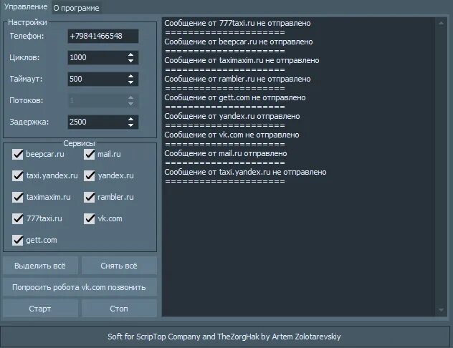Uncheck the vk.com checkbox

click(x=90, y=218)
